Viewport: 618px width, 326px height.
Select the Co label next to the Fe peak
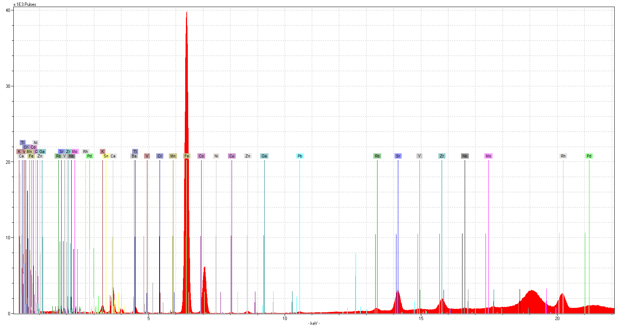click(201, 156)
